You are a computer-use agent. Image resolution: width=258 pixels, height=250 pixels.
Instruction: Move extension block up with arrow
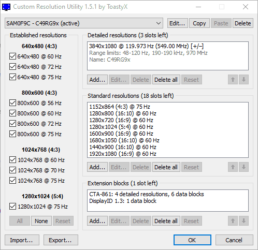point(233,221)
